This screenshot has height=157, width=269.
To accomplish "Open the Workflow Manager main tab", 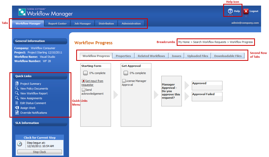I will coord(28,23).
